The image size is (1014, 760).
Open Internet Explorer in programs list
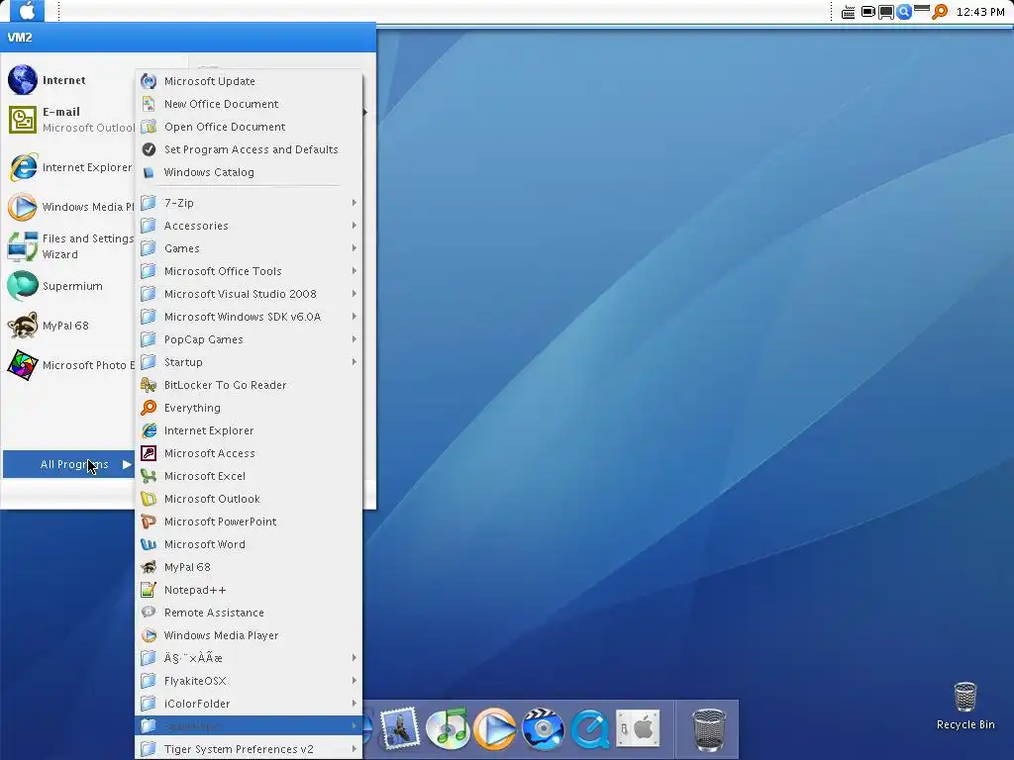tap(249, 430)
